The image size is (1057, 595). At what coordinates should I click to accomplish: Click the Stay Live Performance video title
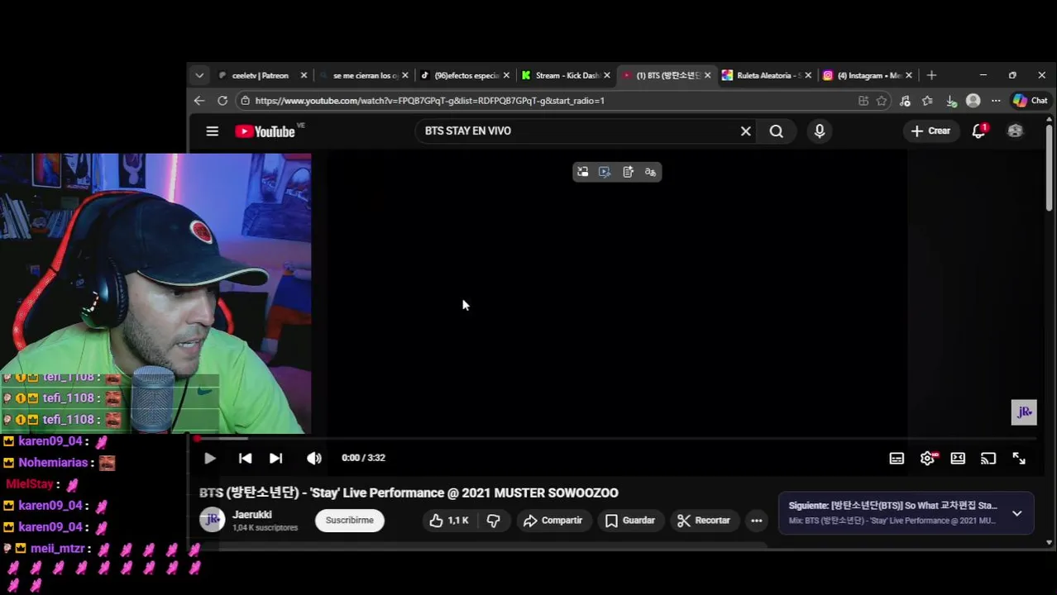pos(409,493)
